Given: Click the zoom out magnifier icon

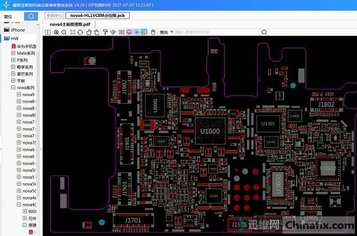Looking at the screenshot, I should pyautogui.click(x=64, y=32).
